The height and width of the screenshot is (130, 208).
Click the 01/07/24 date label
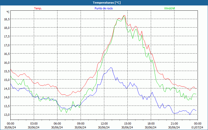[197, 127]
